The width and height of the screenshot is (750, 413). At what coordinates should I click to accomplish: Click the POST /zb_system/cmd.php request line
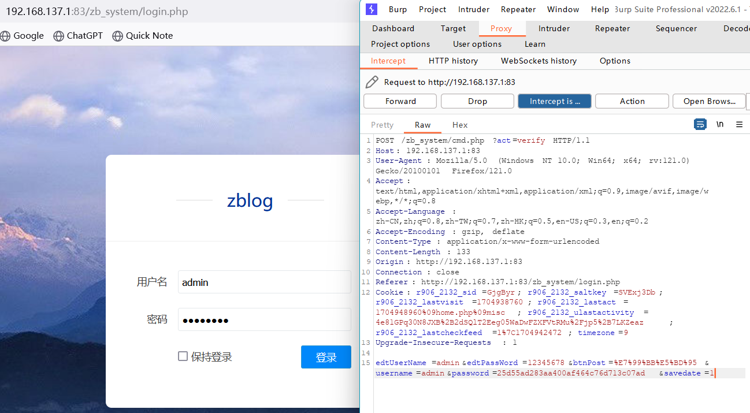pos(482,140)
